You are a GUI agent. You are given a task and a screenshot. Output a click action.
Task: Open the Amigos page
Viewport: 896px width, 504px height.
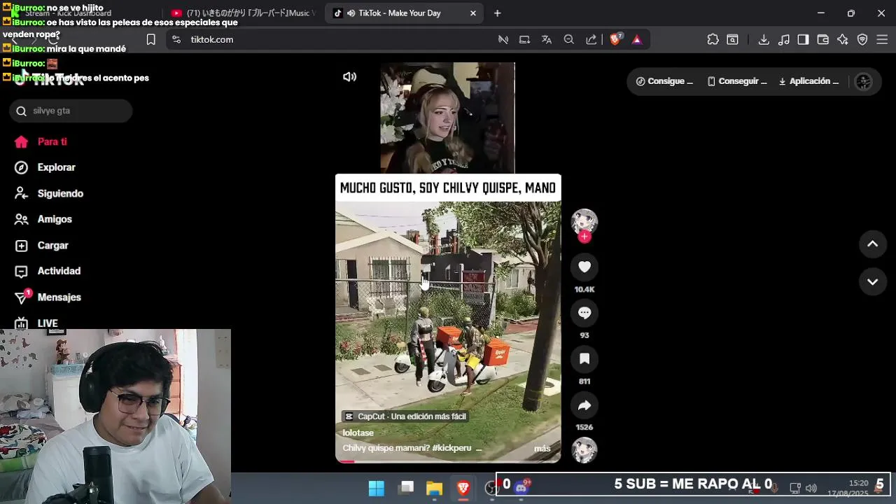pyautogui.click(x=55, y=219)
